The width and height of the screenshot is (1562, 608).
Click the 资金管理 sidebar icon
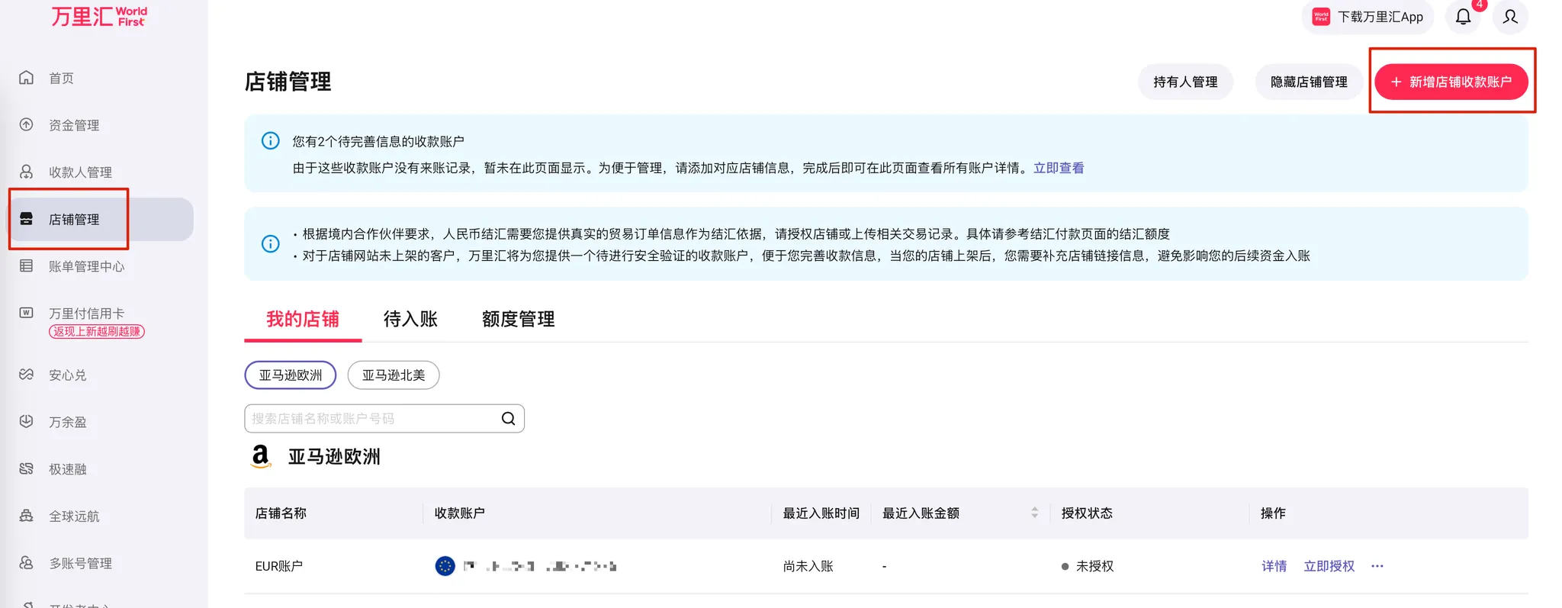[x=27, y=125]
